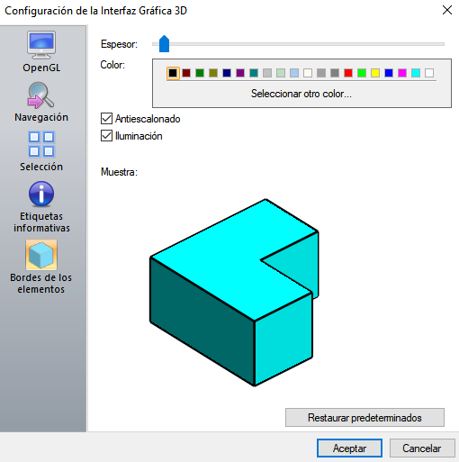459x462 pixels.
Task: Select the Navegación magnifier icon
Action: coord(41,95)
